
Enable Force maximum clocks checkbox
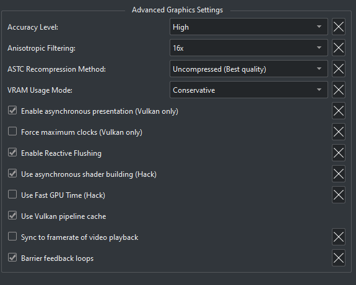coord(12,131)
